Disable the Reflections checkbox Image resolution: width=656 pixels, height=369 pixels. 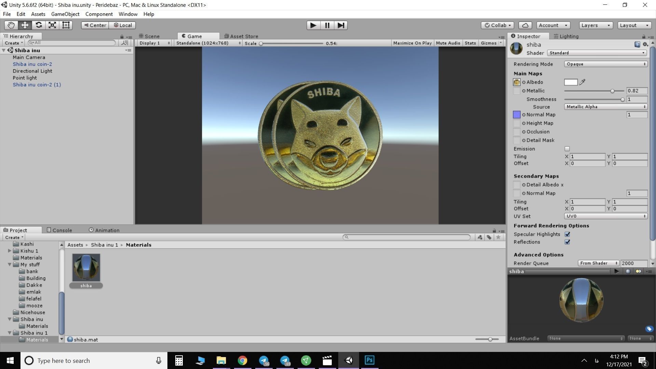pos(567,242)
